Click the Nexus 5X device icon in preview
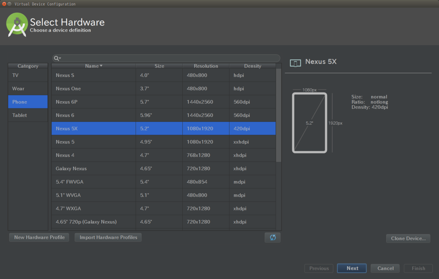Viewport: 439px width, 279px height. click(x=295, y=63)
